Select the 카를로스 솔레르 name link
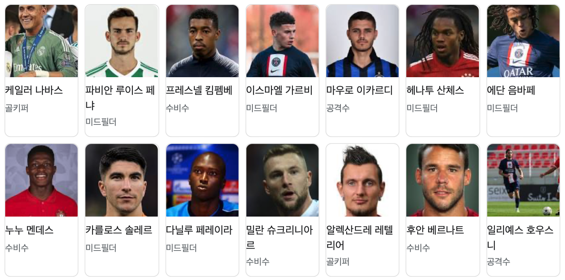Screen dimensions: 565x280 [x=119, y=230]
